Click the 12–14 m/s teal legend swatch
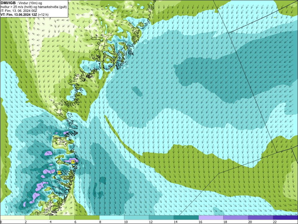This screenshot has width=298, height=224. click(x=161, y=217)
